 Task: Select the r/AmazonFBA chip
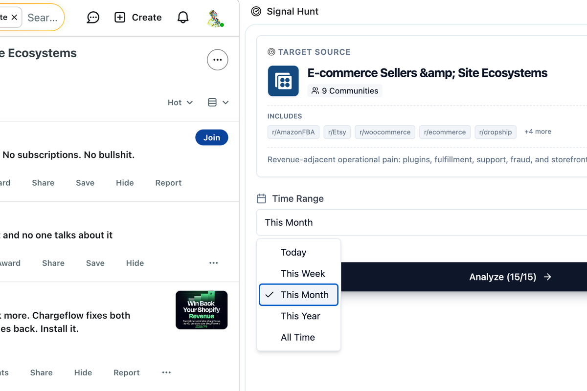click(293, 132)
